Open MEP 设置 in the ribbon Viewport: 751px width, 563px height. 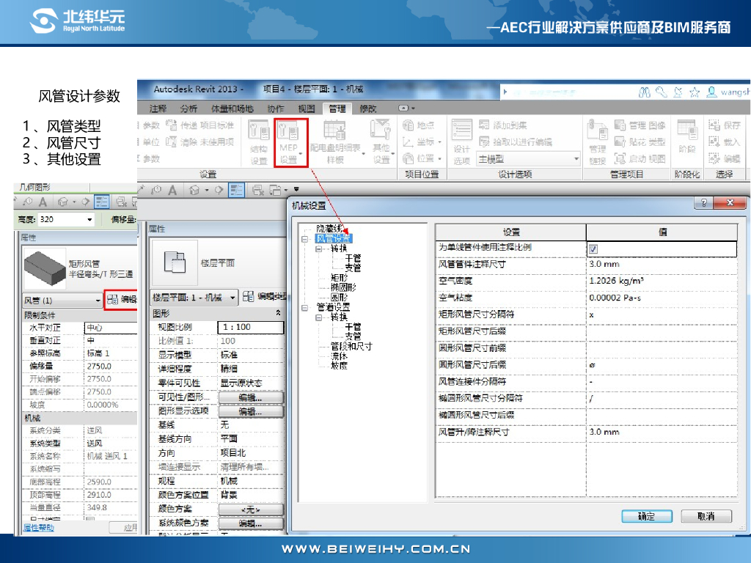point(290,142)
